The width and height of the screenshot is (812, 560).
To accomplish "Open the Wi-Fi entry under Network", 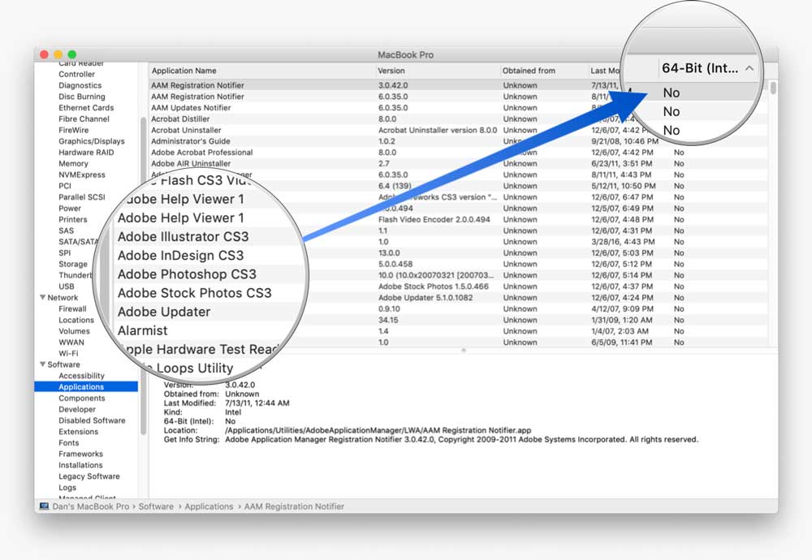I will click(x=68, y=354).
